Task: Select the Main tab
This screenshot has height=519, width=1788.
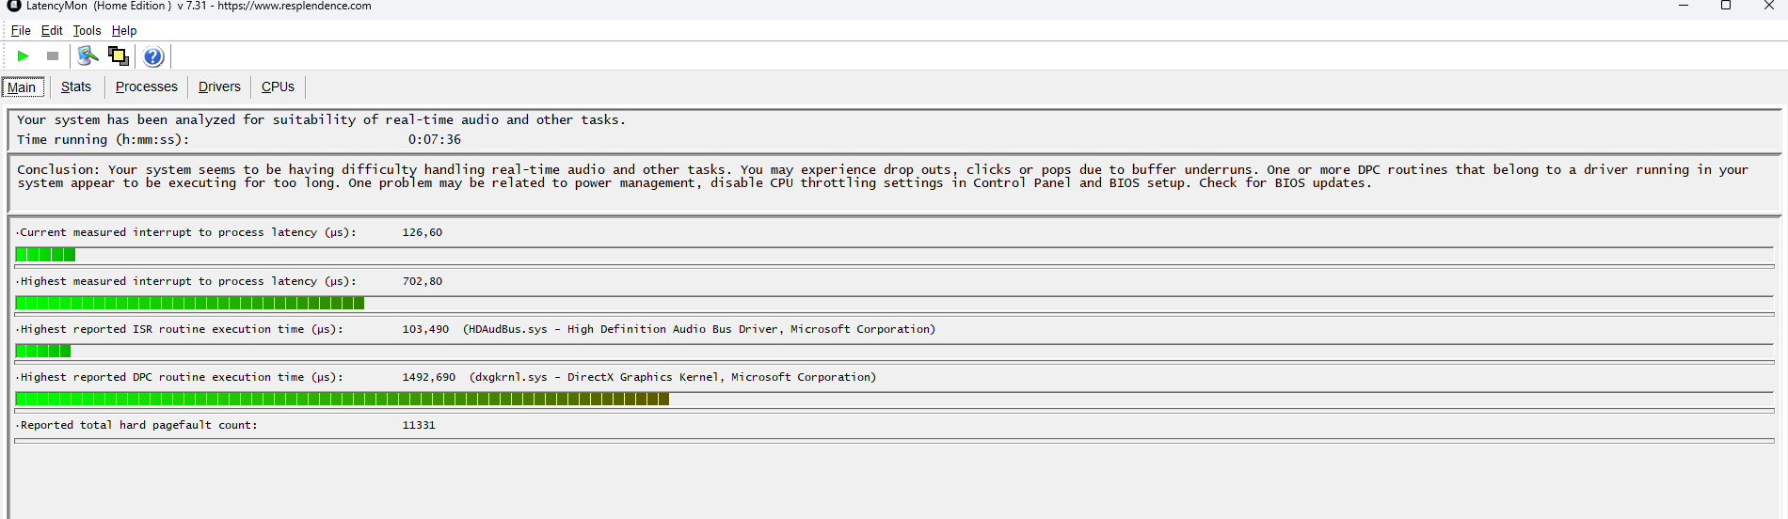Action: [22, 87]
